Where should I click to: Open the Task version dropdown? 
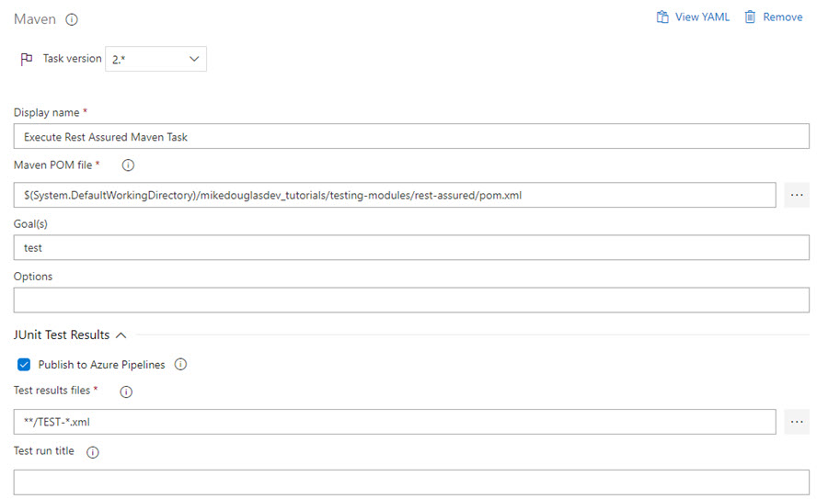(x=155, y=59)
